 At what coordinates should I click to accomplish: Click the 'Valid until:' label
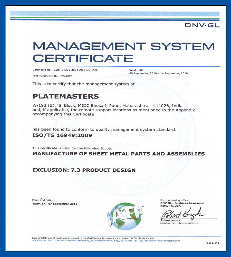(x=136, y=70)
